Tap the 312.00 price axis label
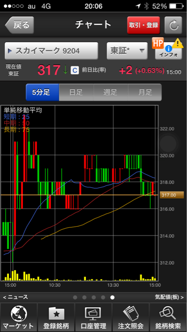Screen dimensions: 187x332 167,263
